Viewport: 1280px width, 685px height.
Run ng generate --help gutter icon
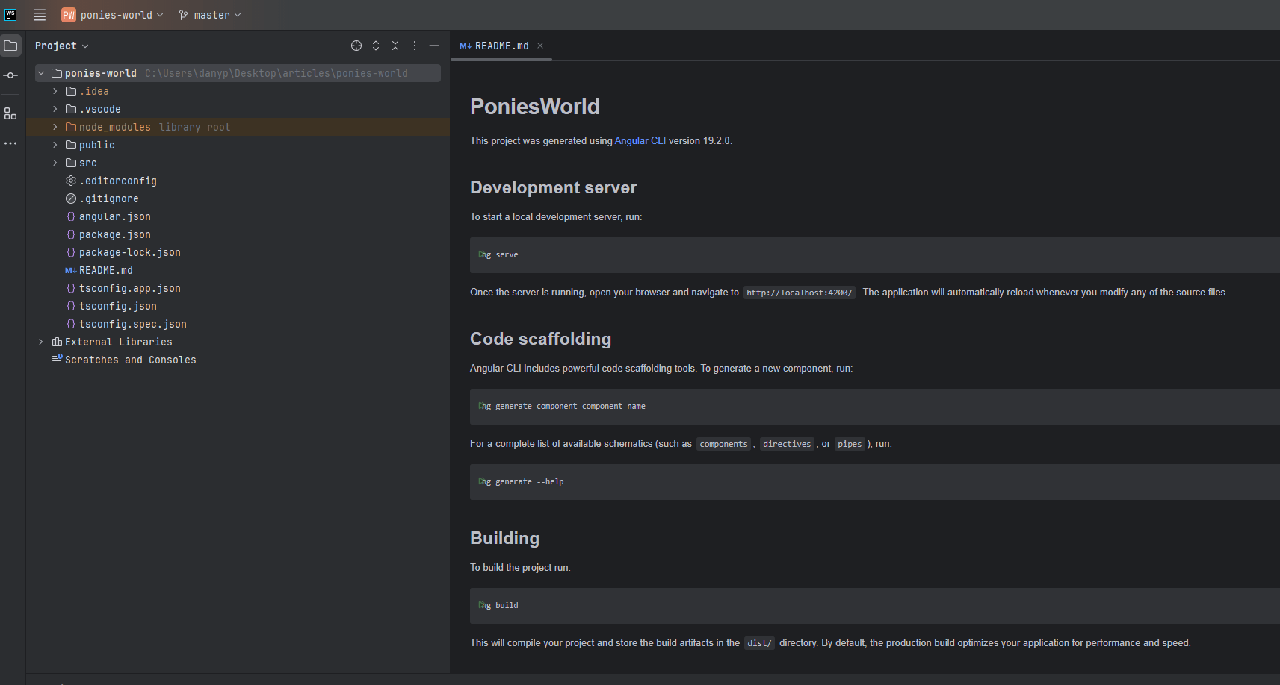point(482,481)
